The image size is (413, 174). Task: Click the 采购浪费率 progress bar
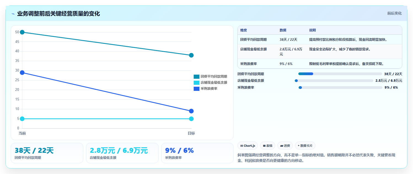(x=340, y=88)
